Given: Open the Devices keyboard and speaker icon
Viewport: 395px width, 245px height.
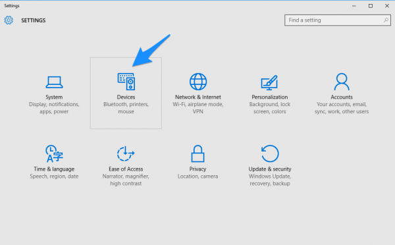Looking at the screenshot, I should [x=126, y=82].
